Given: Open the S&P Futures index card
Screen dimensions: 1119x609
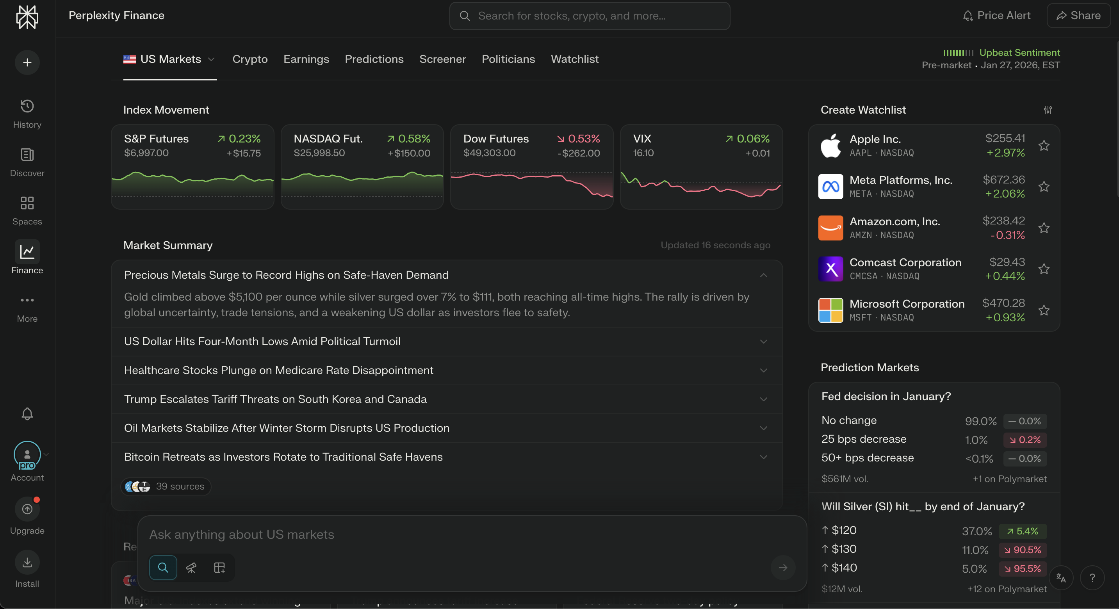Looking at the screenshot, I should [x=192, y=167].
